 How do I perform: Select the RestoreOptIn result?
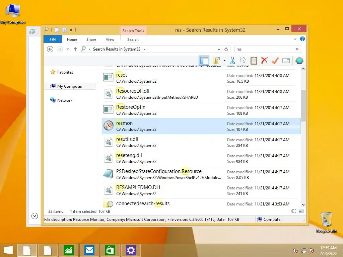(201, 110)
